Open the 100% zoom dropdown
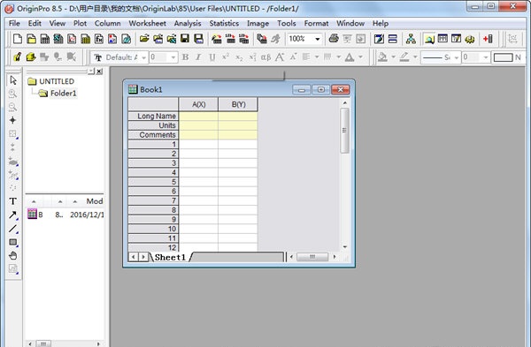This screenshot has height=347, width=531. 318,39
